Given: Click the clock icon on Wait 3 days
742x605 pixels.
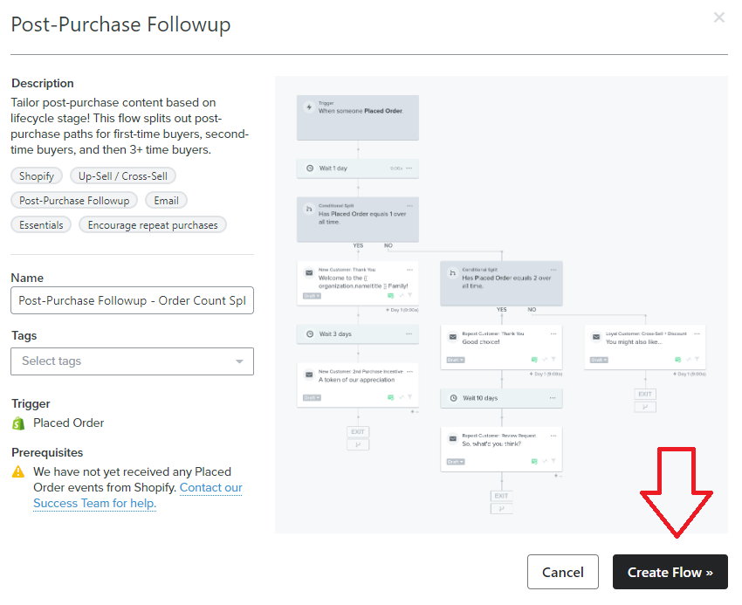Looking at the screenshot, I should [x=310, y=333].
